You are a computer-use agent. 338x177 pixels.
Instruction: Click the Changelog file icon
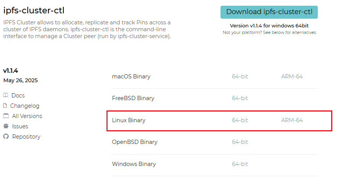tap(5, 106)
